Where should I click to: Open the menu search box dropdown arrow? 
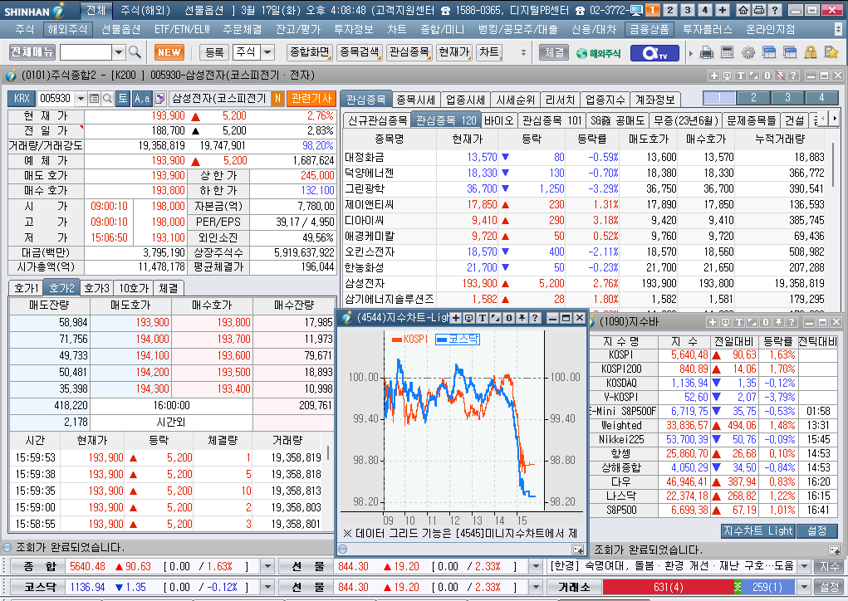[119, 52]
